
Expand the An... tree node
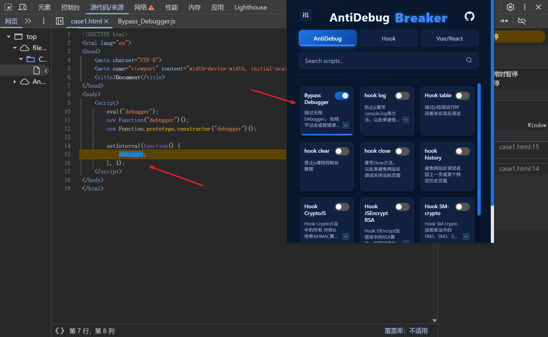(x=15, y=82)
